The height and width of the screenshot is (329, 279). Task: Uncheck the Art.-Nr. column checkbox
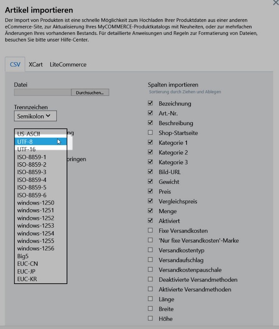pos(150,113)
